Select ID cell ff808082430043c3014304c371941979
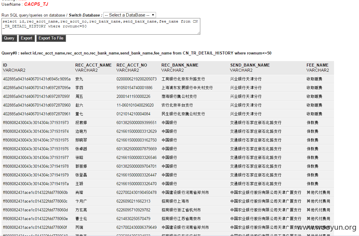This screenshot has width=359, height=236. point(36,175)
